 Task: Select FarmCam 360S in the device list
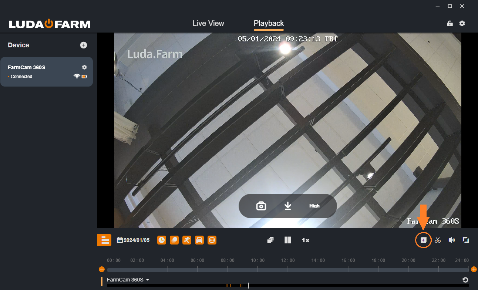coord(47,72)
